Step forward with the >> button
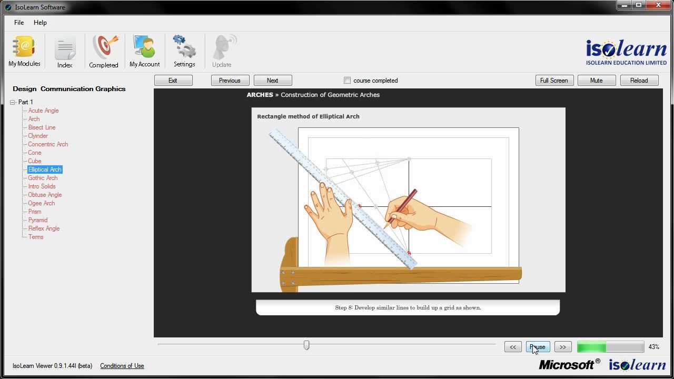This screenshot has width=674, height=379. tap(563, 347)
